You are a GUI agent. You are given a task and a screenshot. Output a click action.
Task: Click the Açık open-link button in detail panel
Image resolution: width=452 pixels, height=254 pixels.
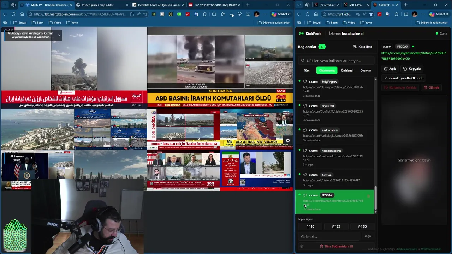390,69
